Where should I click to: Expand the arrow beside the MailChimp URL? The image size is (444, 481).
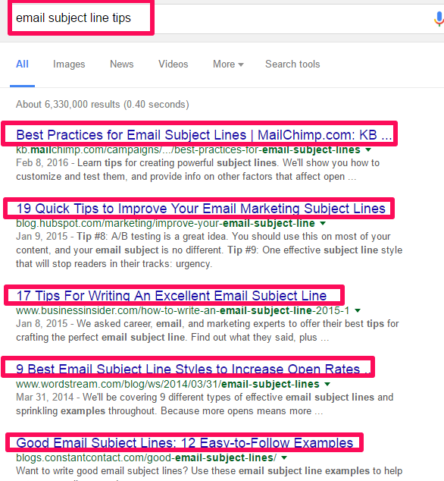coord(368,149)
